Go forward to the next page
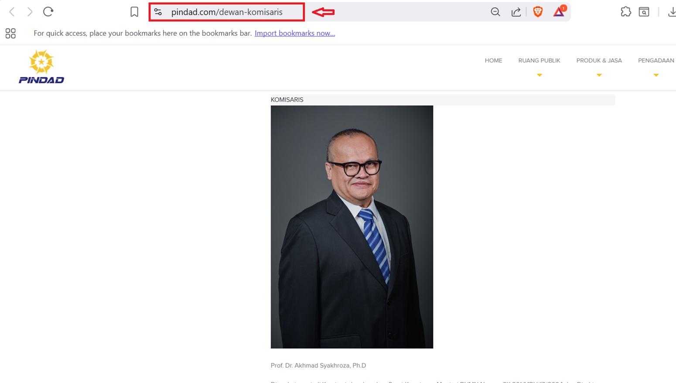676x383 pixels. pos(30,12)
